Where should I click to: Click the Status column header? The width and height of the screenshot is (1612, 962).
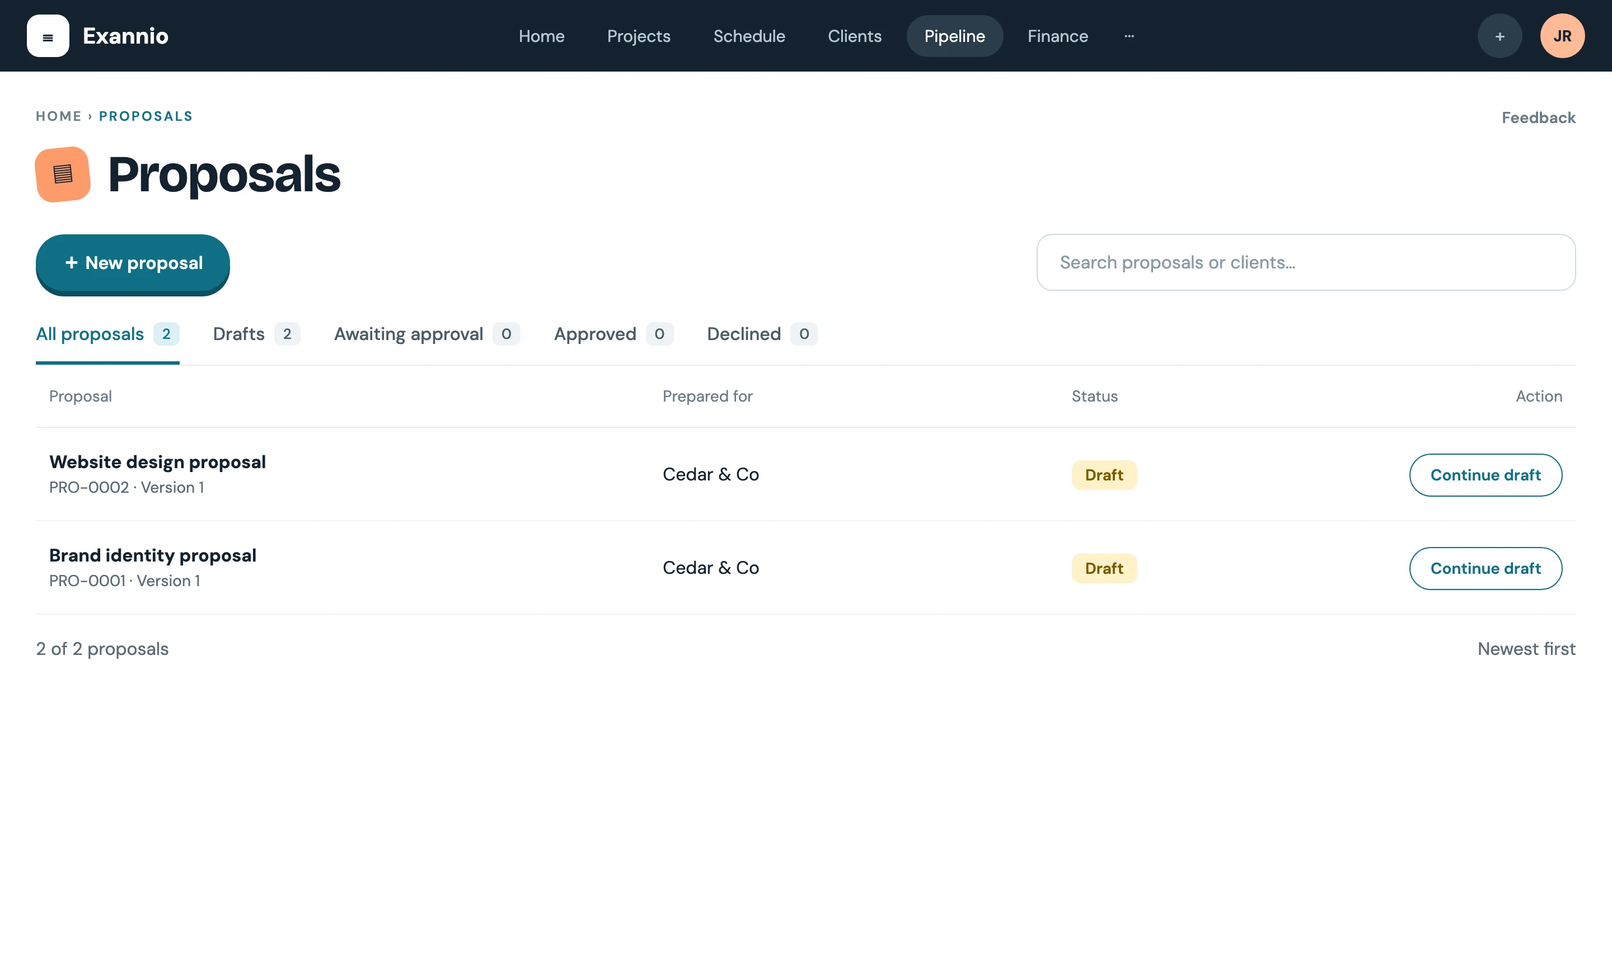coord(1094,396)
